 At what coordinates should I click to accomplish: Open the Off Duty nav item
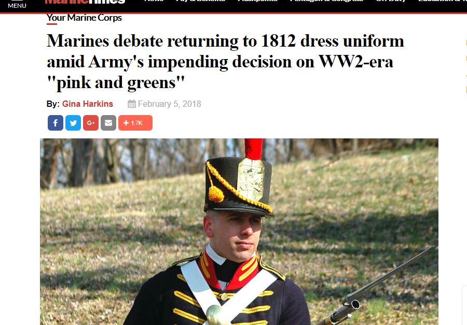[x=391, y=1]
